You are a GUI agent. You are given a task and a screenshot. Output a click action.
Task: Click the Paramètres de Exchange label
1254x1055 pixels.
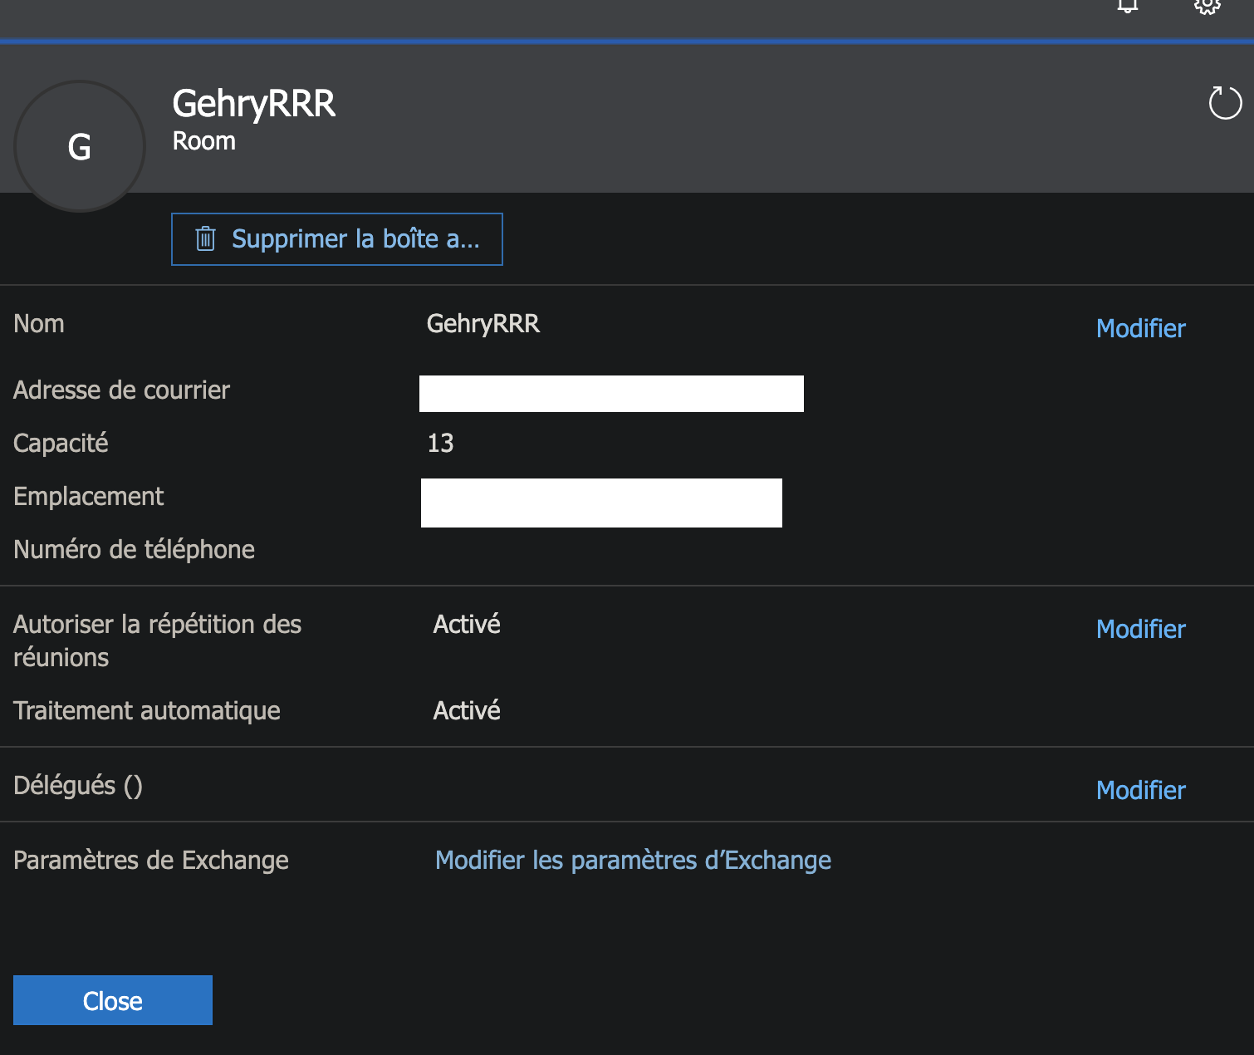pyautogui.click(x=151, y=860)
